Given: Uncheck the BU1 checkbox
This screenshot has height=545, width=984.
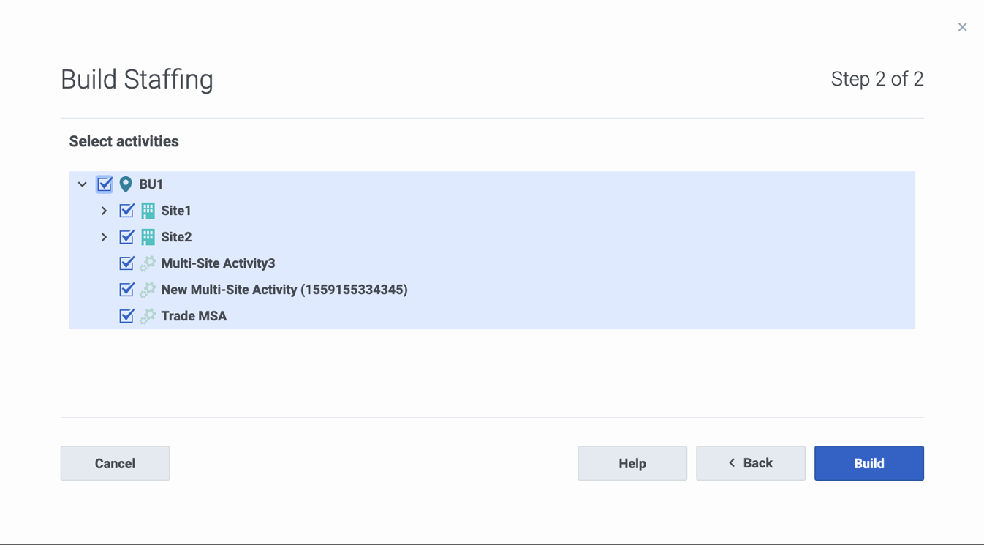Looking at the screenshot, I should [105, 184].
